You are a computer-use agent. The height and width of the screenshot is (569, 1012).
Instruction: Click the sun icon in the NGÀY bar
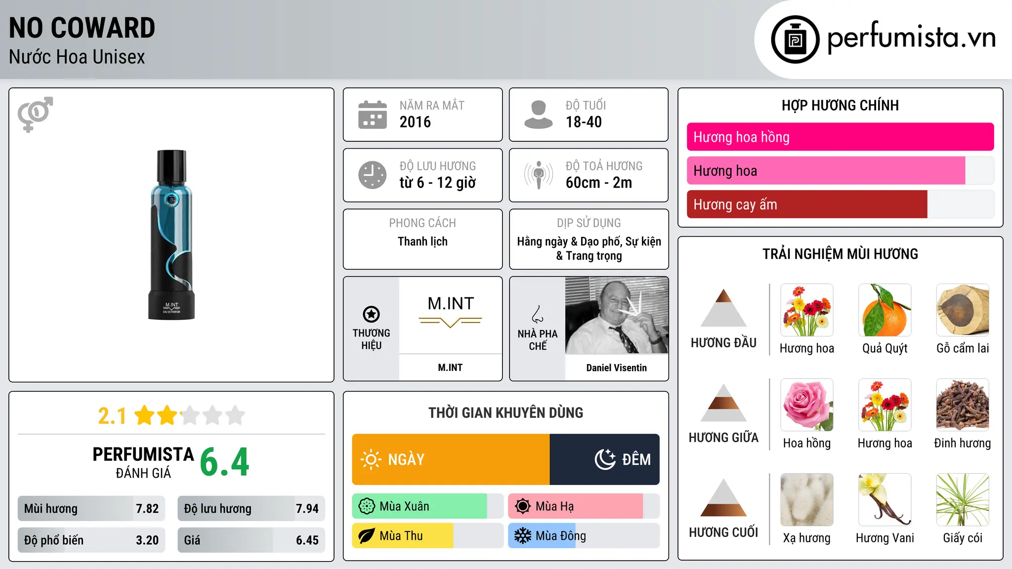[x=371, y=459]
